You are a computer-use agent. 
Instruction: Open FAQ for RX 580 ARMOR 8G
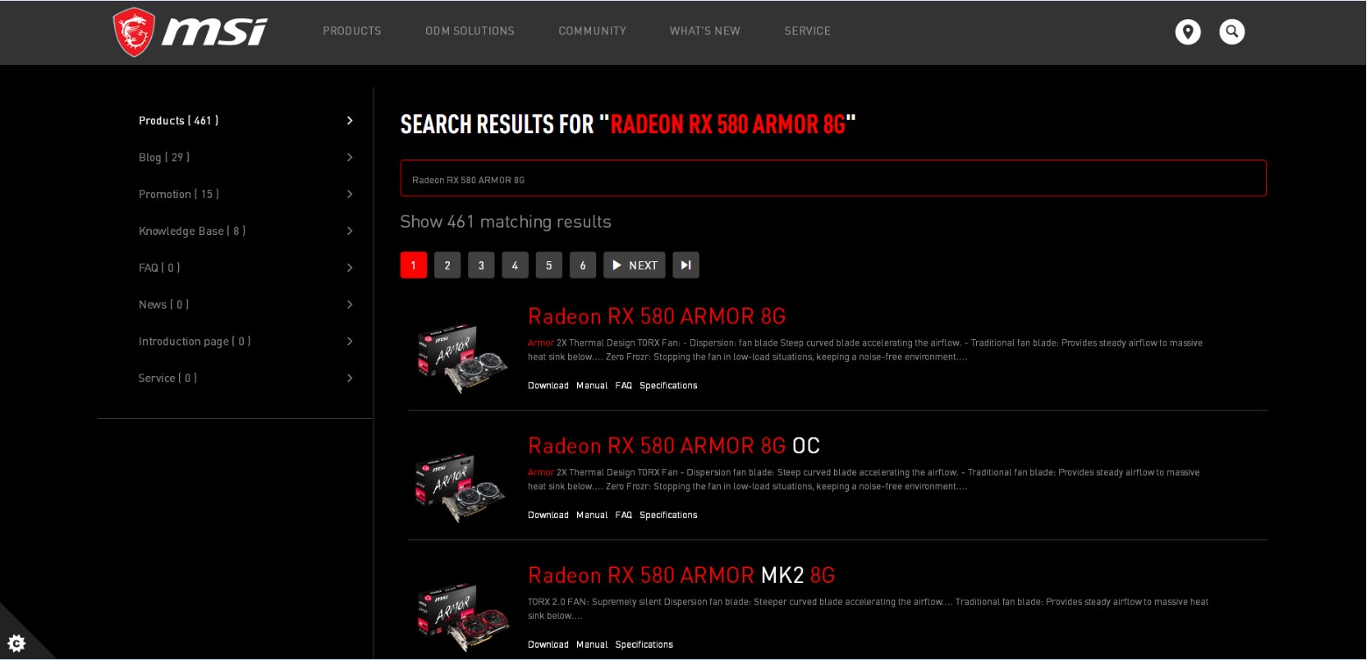pyautogui.click(x=623, y=386)
